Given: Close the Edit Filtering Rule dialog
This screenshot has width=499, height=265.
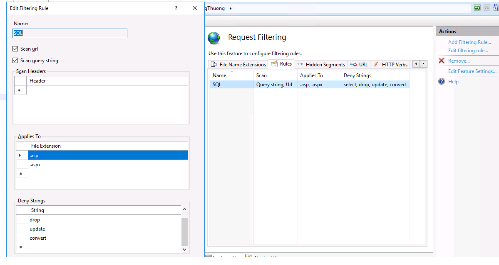Looking at the screenshot, I should click(195, 8).
